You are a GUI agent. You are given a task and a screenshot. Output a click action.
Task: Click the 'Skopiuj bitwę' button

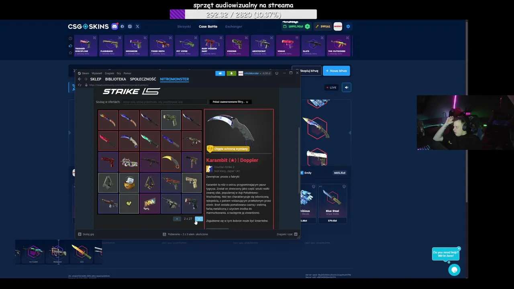[307, 71]
